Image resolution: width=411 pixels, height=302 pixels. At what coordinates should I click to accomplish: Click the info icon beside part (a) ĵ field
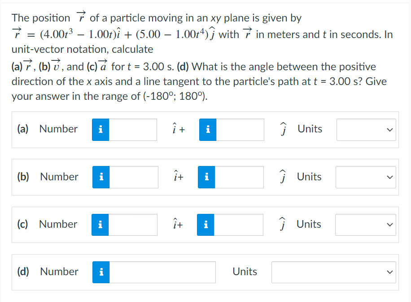207,130
